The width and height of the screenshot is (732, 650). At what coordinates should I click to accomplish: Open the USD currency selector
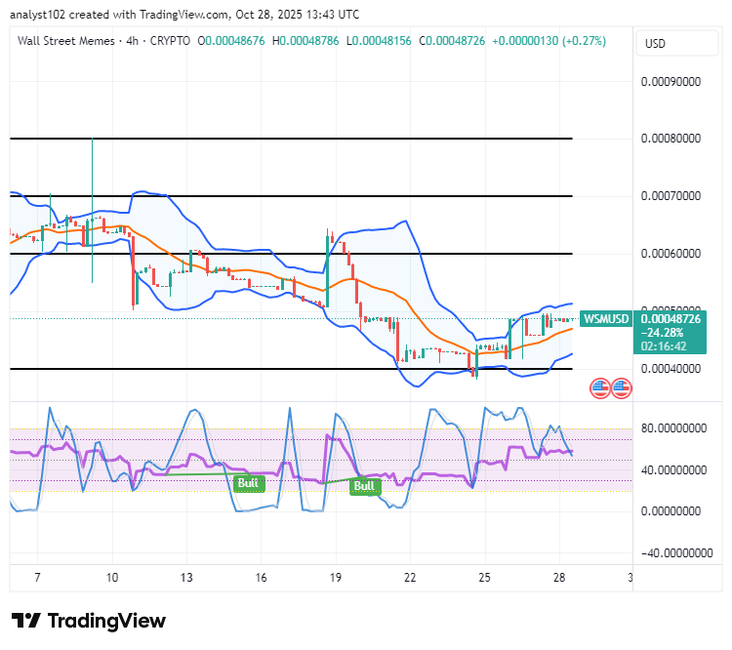point(677,43)
